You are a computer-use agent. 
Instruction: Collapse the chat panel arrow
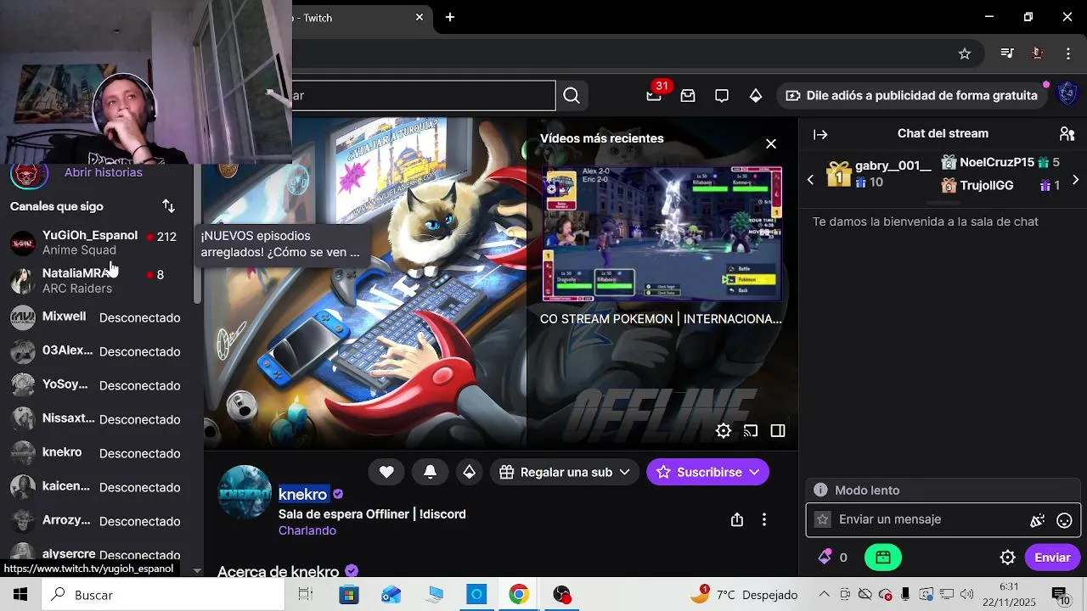820,134
